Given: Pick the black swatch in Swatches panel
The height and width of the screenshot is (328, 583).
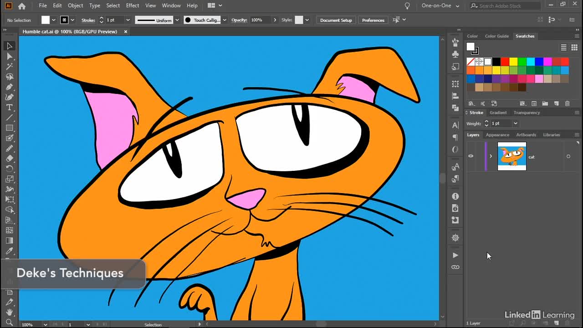Looking at the screenshot, I should click(x=496, y=61).
